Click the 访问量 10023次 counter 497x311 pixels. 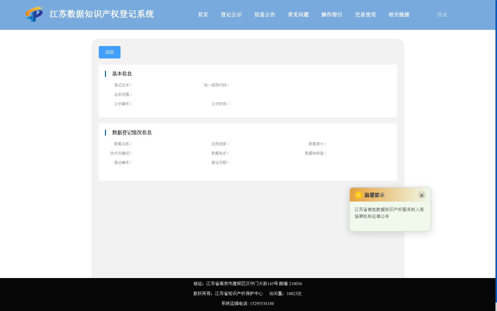[x=285, y=294]
